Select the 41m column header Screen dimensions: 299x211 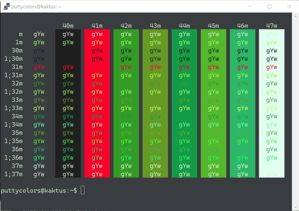pos(97,26)
